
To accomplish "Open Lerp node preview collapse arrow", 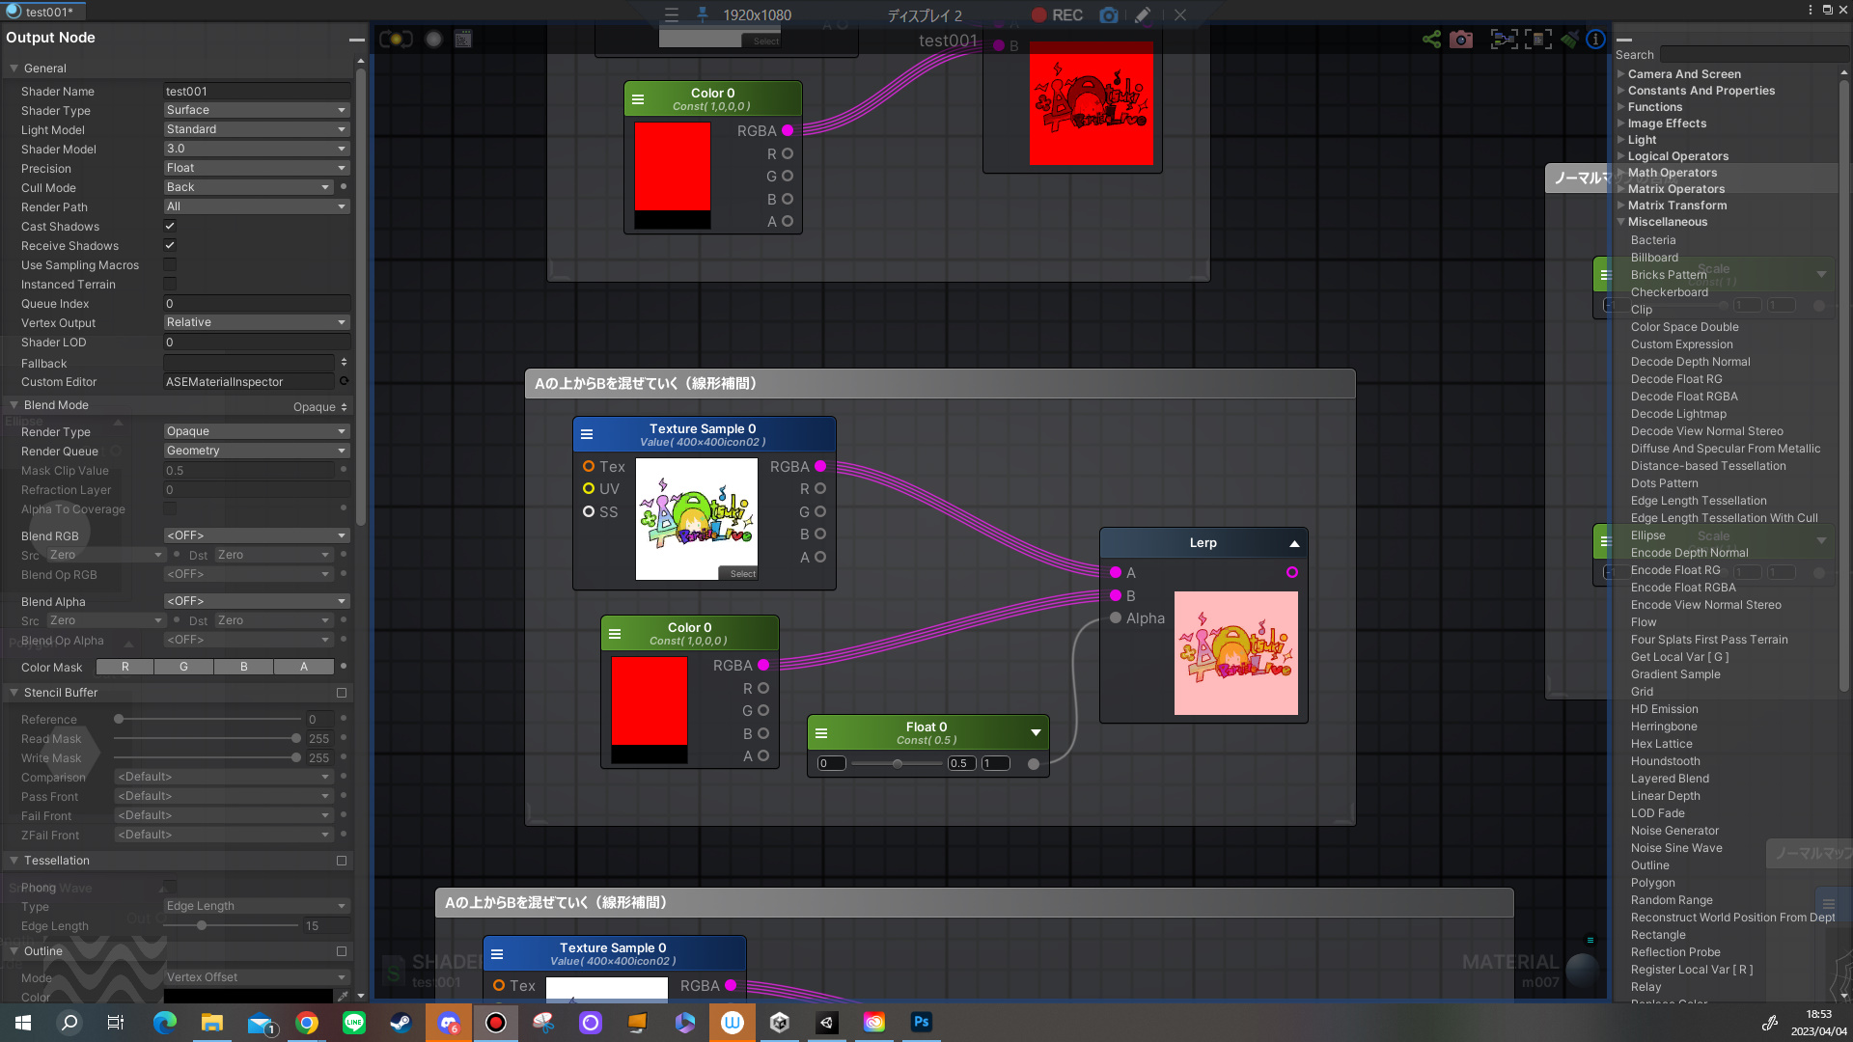I will [1294, 544].
